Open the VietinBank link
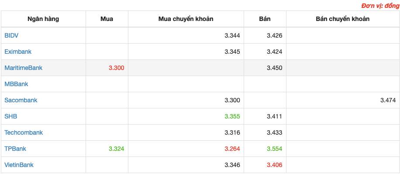Image resolution: width=400 pixels, height=174 pixels. (19, 165)
